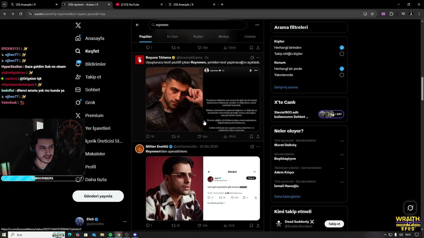Viewport: 424px width, 238px height.
Task: Follow Dead Suddenly with Takip et
Action: [334, 224]
